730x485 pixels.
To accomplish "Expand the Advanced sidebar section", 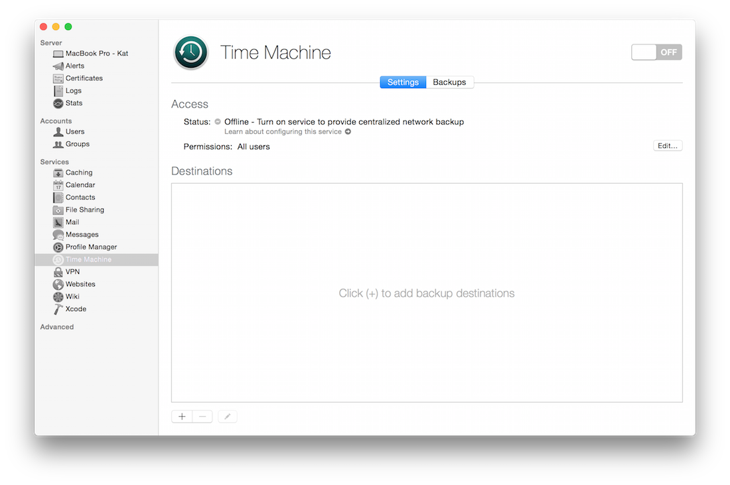I will coord(57,327).
